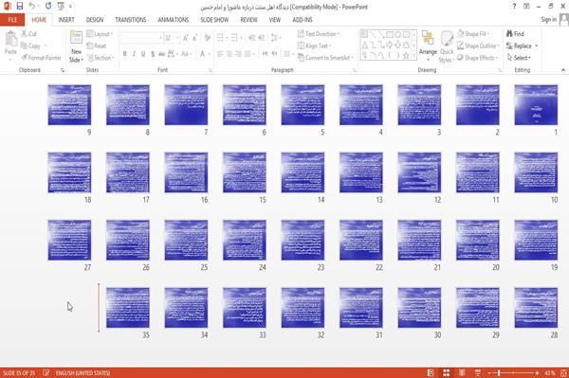The width and height of the screenshot is (569, 378).
Task: Open PowerPoint Help question mark
Action: click(x=514, y=7)
